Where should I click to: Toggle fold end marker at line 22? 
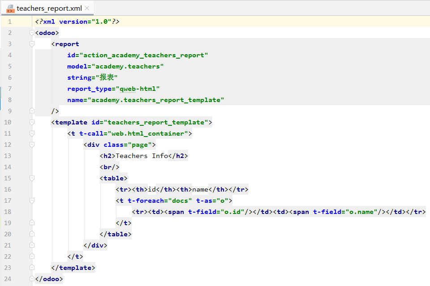point(32,256)
